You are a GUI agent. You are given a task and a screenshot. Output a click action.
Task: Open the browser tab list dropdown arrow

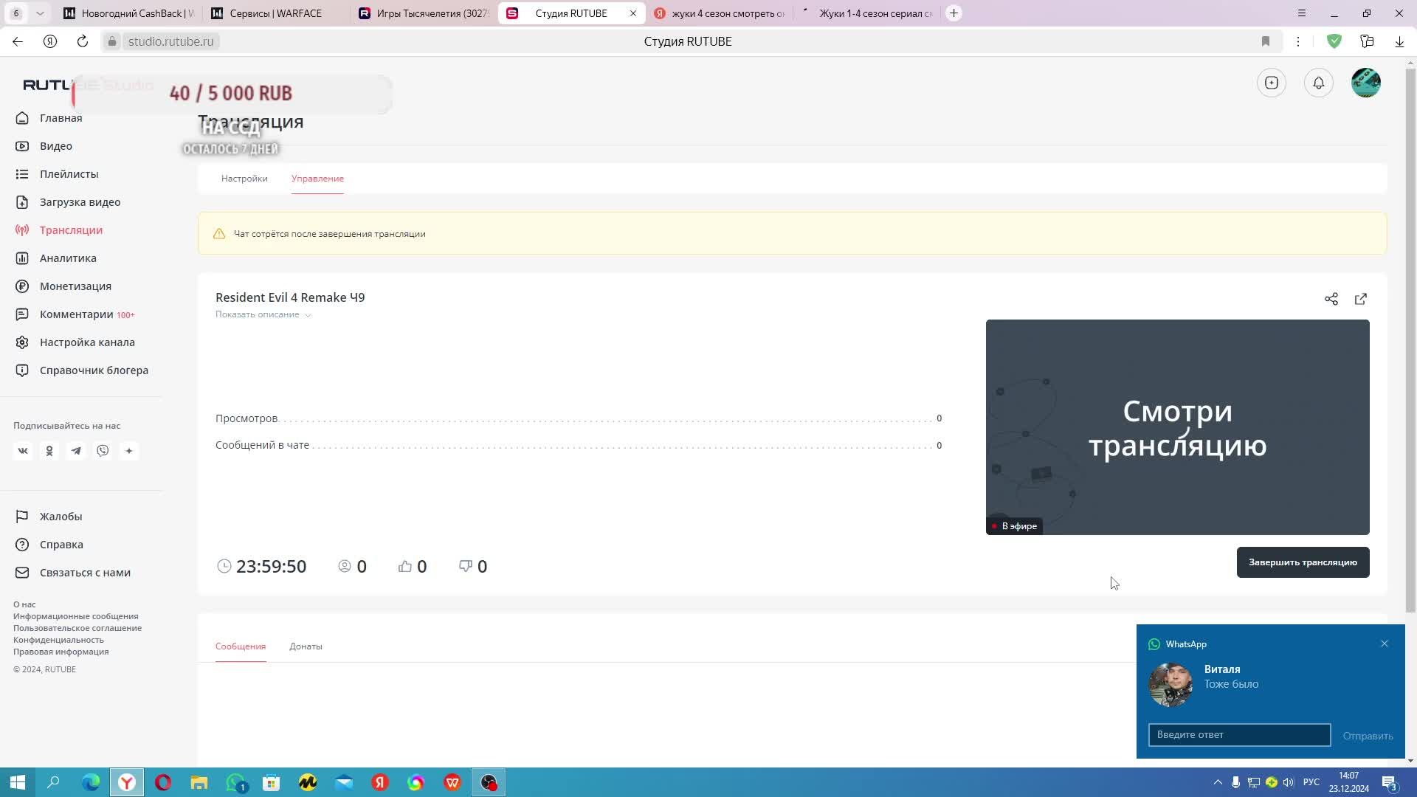(x=40, y=13)
